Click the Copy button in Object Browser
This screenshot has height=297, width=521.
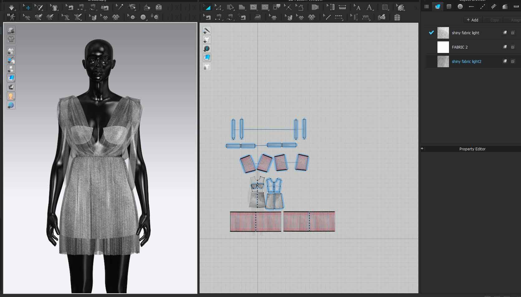[494, 20]
